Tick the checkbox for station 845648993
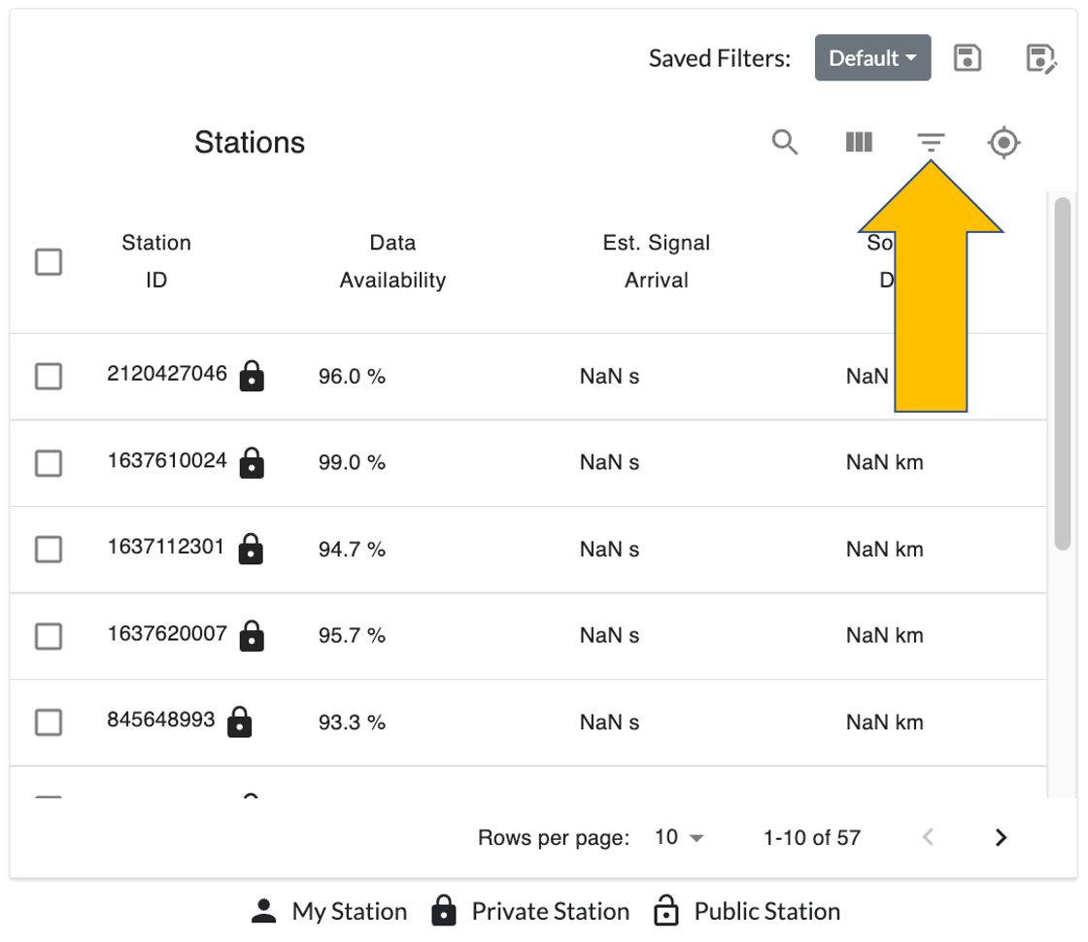Screen dimensions: 1088x942 coord(49,723)
